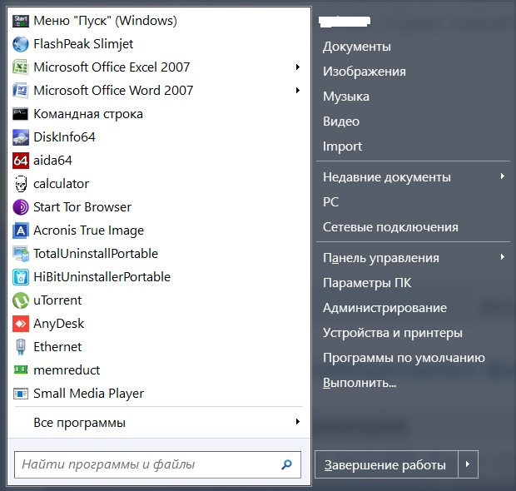
Task: Click the Завершение работы button
Action: coord(385,464)
